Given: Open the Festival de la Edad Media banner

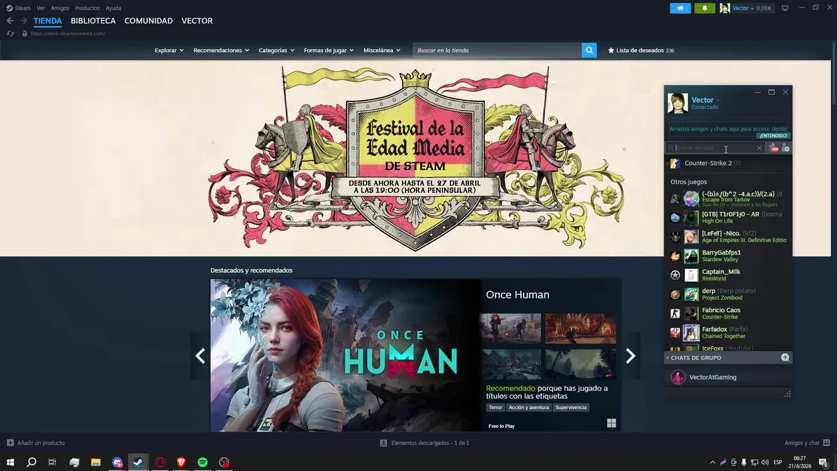Looking at the screenshot, I should click(416, 158).
